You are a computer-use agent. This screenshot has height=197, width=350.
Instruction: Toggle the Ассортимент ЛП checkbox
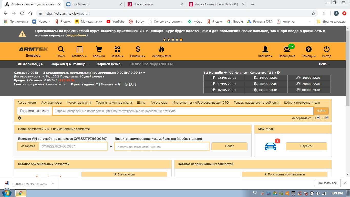(318, 117)
